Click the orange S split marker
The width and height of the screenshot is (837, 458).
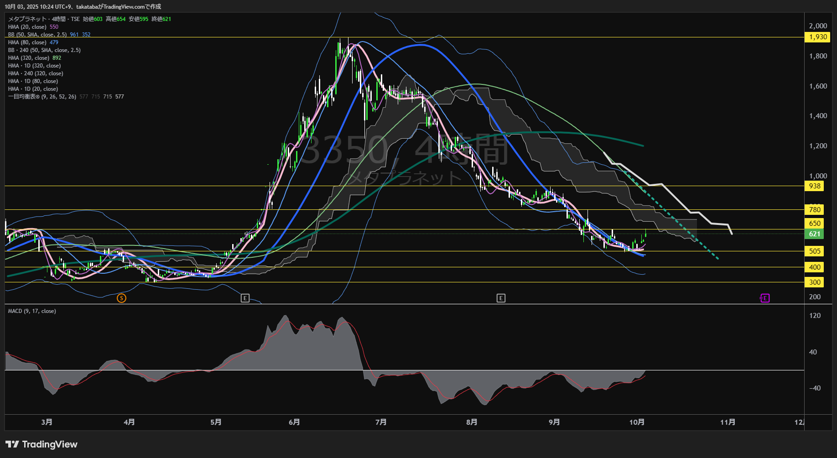[121, 298]
